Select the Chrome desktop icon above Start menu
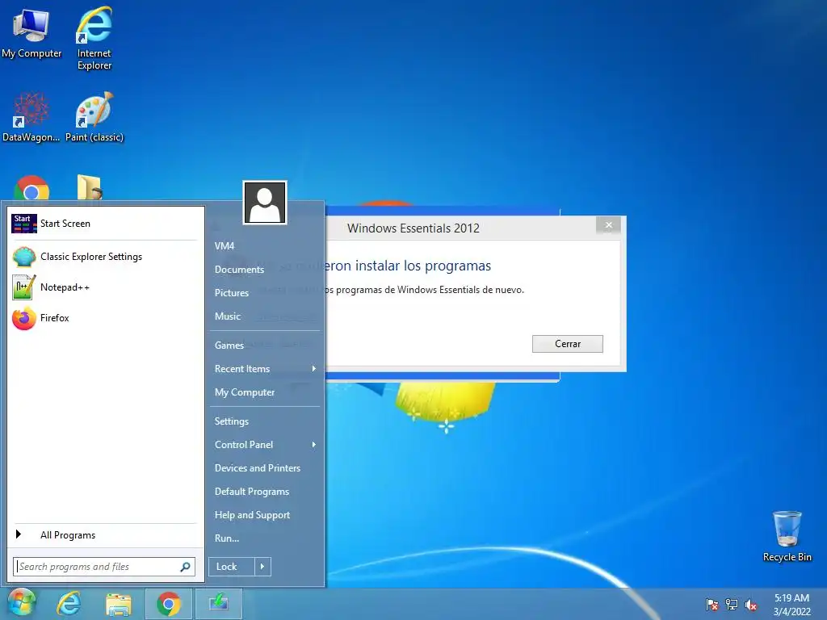The image size is (827, 620). tap(31, 187)
